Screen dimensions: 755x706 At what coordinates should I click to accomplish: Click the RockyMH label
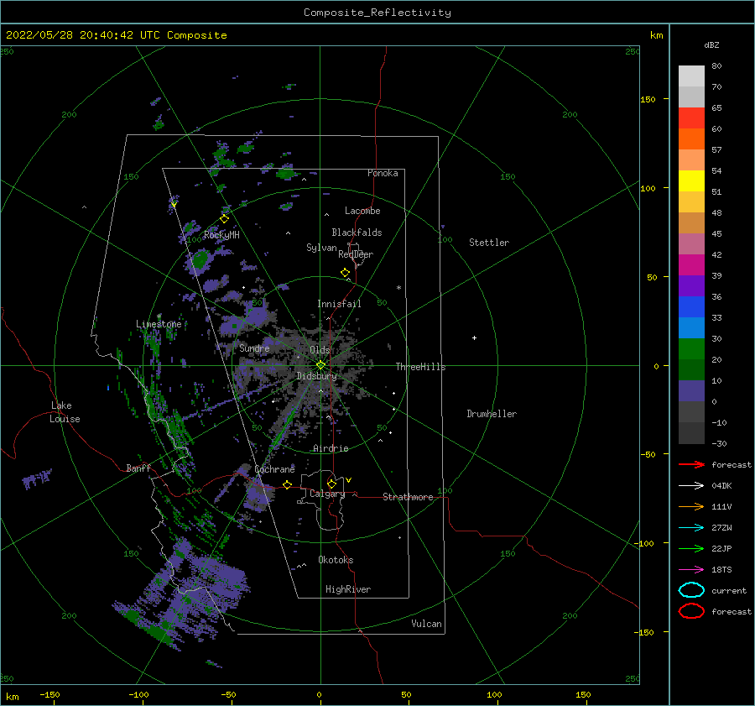pos(221,235)
